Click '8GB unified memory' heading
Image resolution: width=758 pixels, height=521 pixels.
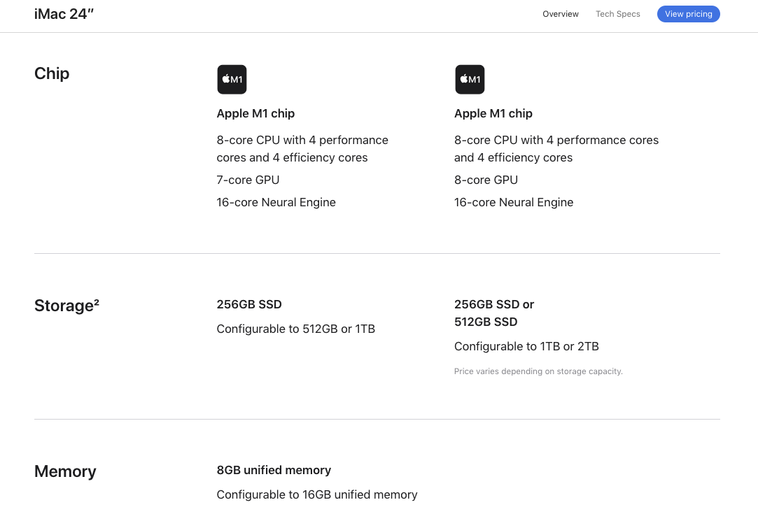274,471
